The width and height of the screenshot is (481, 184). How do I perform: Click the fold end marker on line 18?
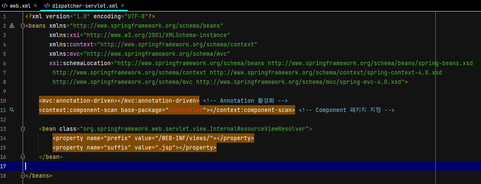(22, 176)
